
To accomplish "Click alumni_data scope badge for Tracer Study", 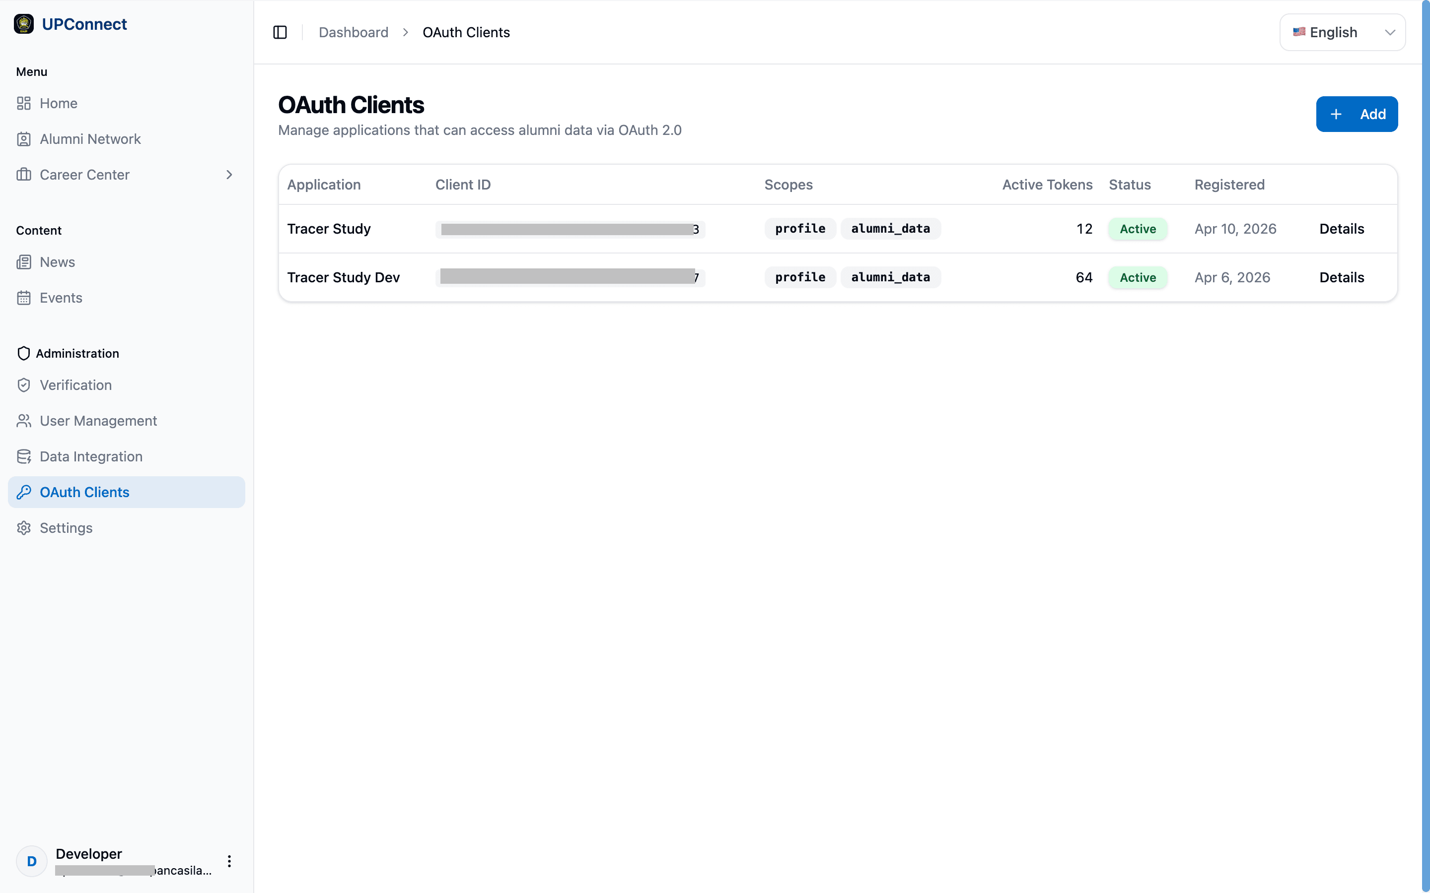I will [x=890, y=229].
